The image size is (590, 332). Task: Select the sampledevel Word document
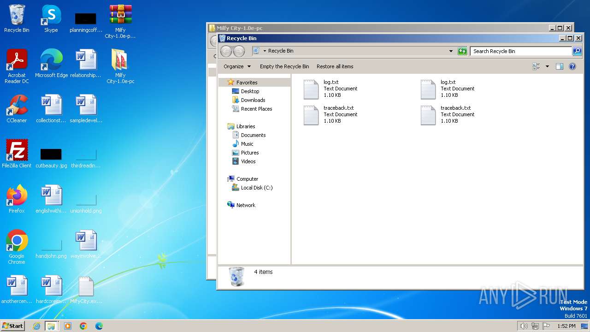coord(86,109)
